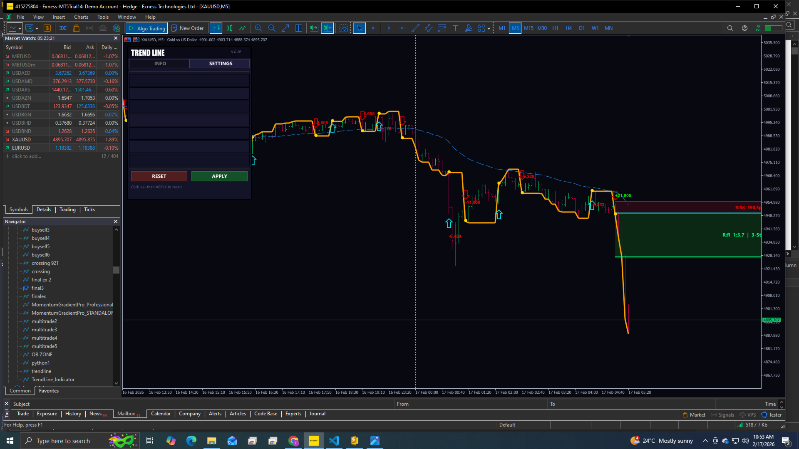This screenshot has width=799, height=449.
Task: Select candlestick chart type icon
Action: tap(229, 28)
